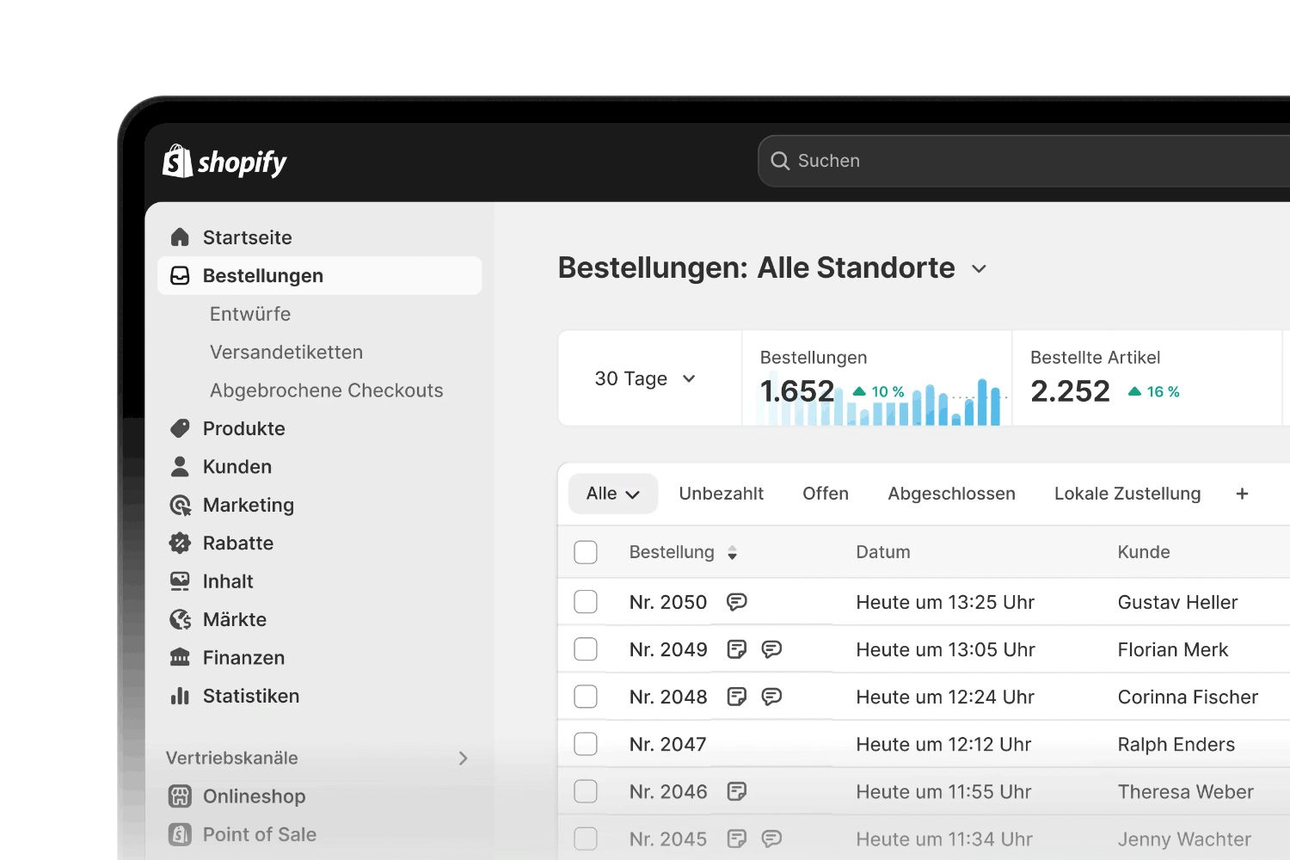Image resolution: width=1290 pixels, height=860 pixels.
Task: Open Startseite via the home icon
Action: (180, 237)
